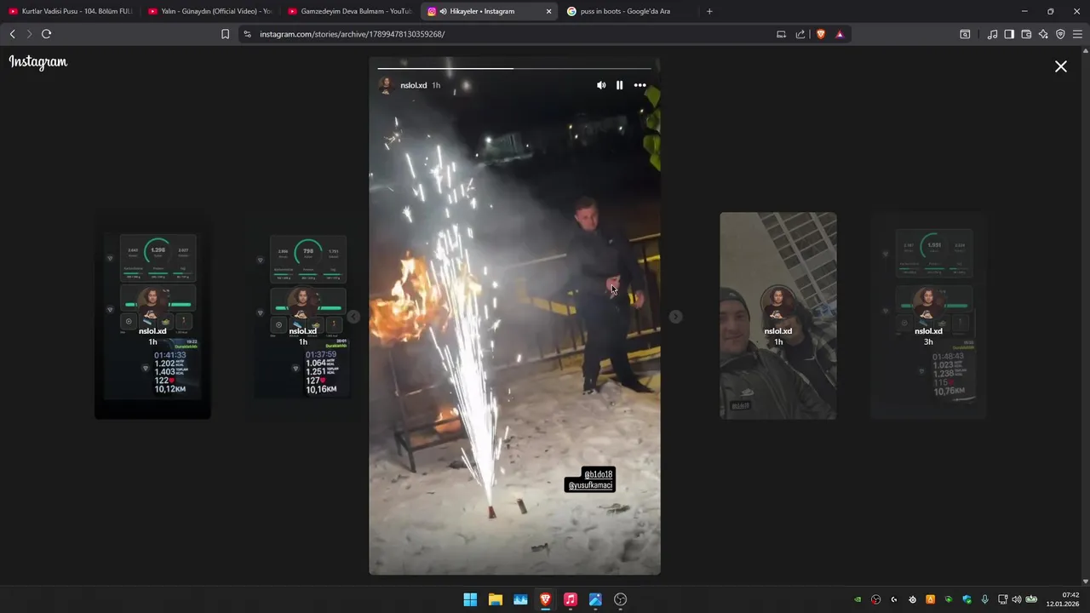Click the Instagram logo

tap(38, 62)
